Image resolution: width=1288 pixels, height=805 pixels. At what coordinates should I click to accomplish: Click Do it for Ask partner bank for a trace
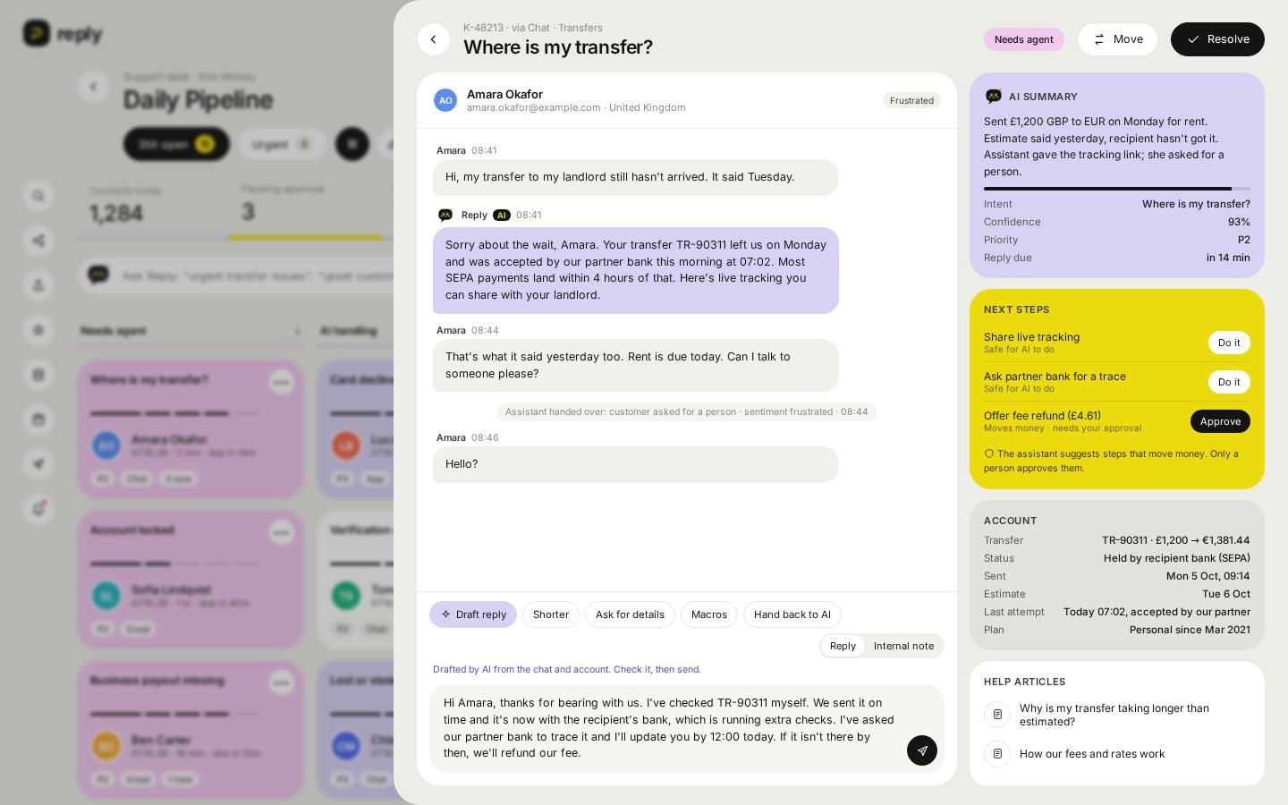(1229, 382)
